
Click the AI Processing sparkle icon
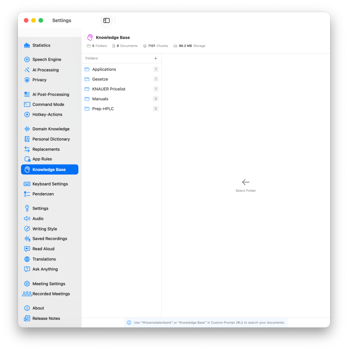[x=27, y=70]
